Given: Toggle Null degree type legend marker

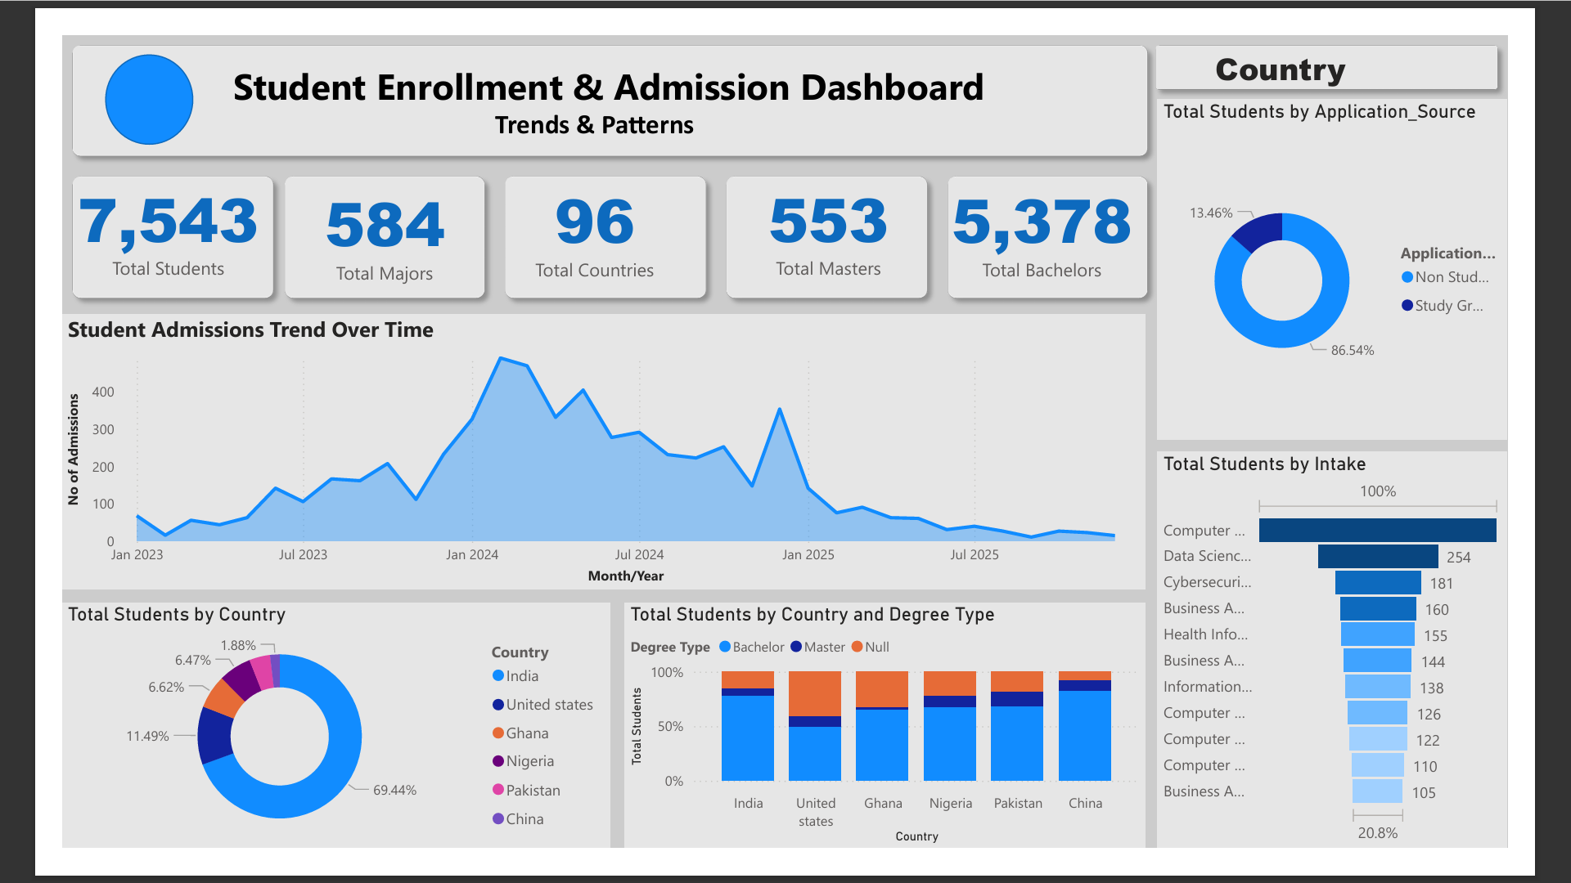Looking at the screenshot, I should click(857, 647).
